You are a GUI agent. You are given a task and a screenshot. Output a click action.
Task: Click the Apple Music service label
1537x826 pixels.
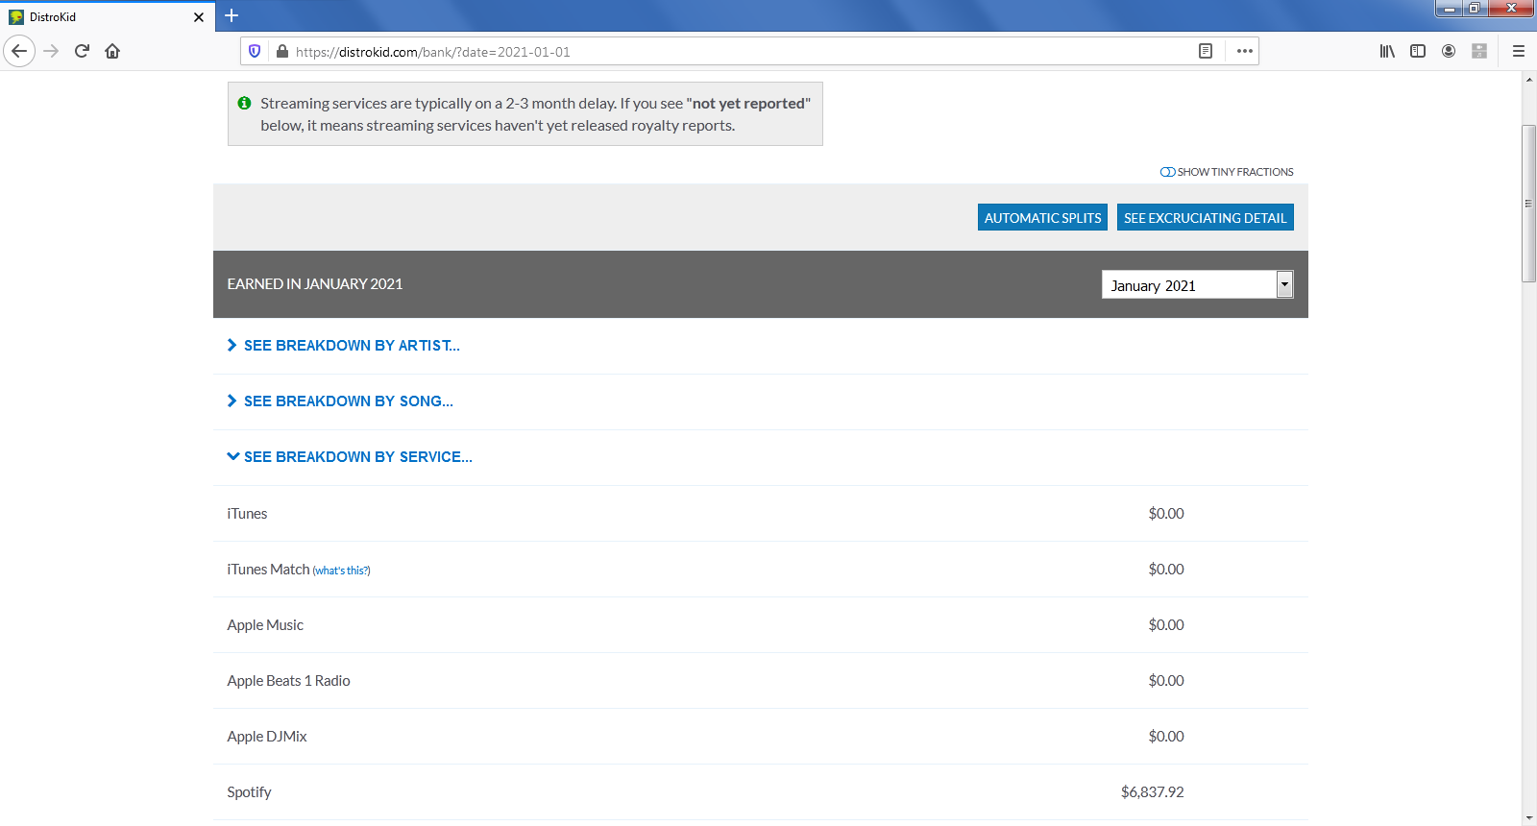tap(265, 625)
